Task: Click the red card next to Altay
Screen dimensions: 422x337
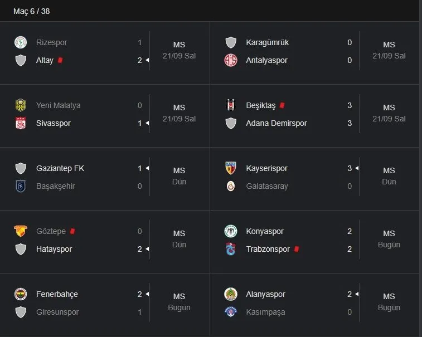Action: (x=60, y=60)
